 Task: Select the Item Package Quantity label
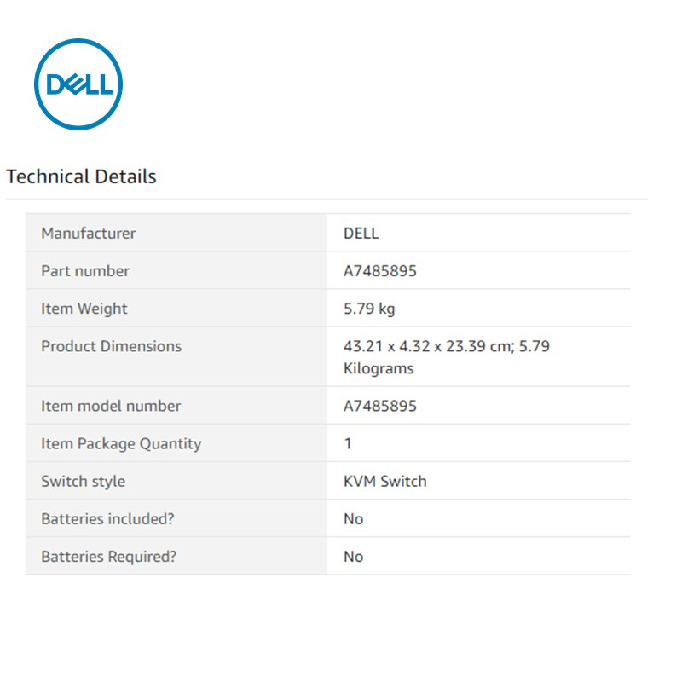(x=121, y=443)
